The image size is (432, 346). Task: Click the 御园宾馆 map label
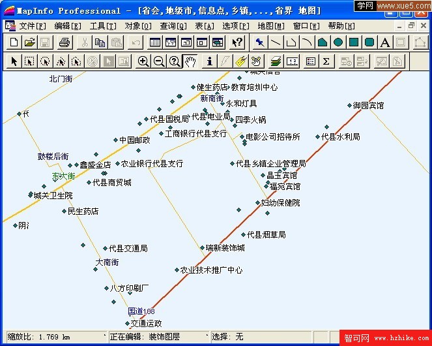(x=368, y=106)
